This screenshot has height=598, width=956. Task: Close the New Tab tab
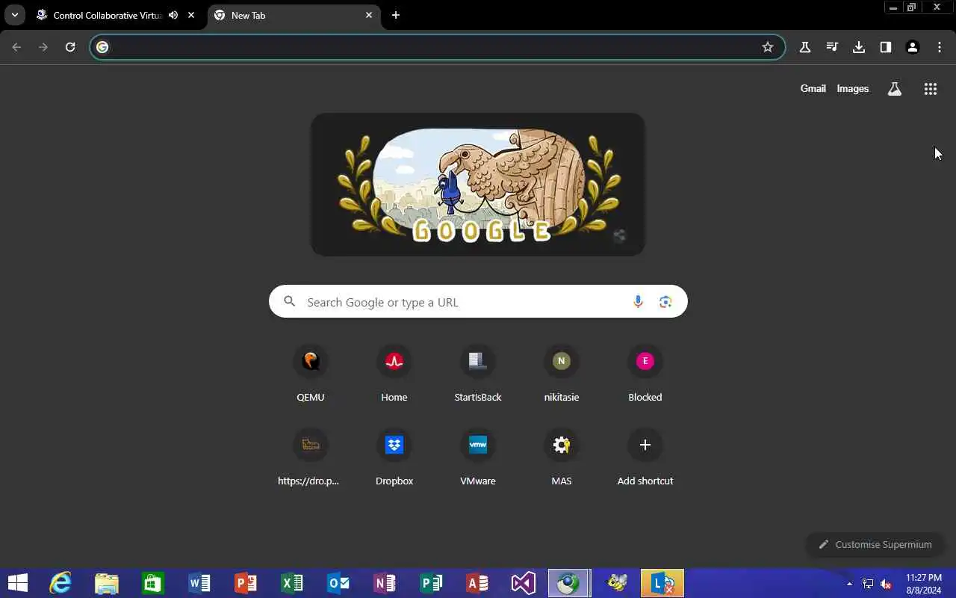369,15
